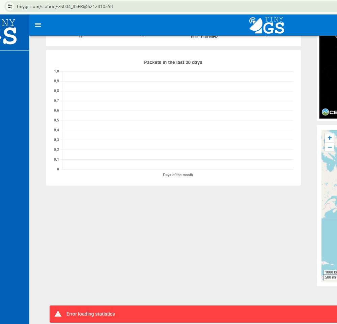The width and height of the screenshot is (337, 324).
Task: Open the hamburger navigation menu
Action: [x=38, y=25]
